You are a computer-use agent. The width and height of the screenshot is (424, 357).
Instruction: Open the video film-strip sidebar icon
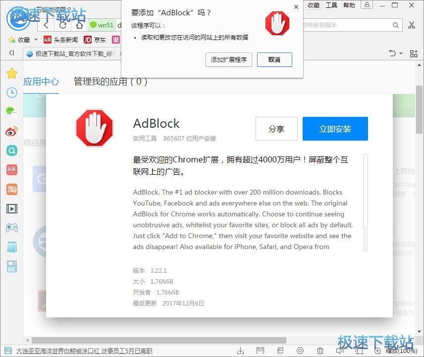(12, 208)
